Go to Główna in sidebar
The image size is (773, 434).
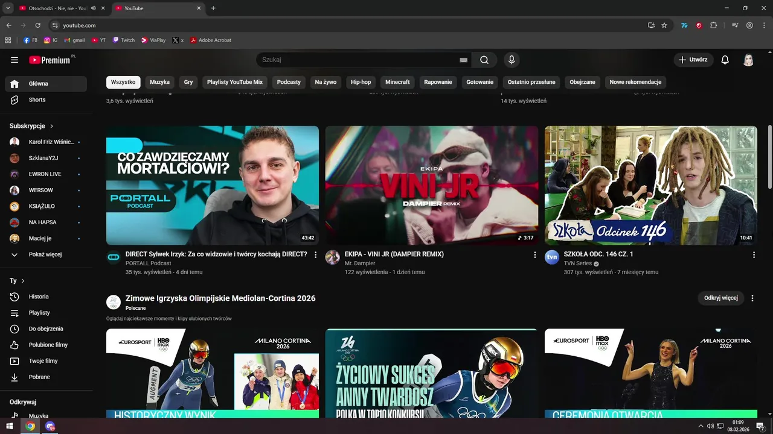46,84
